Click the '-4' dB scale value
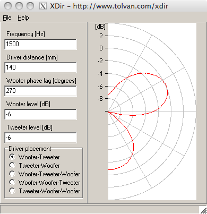Image resolution: width=207 pixels, height=214 pixels. 100,73
